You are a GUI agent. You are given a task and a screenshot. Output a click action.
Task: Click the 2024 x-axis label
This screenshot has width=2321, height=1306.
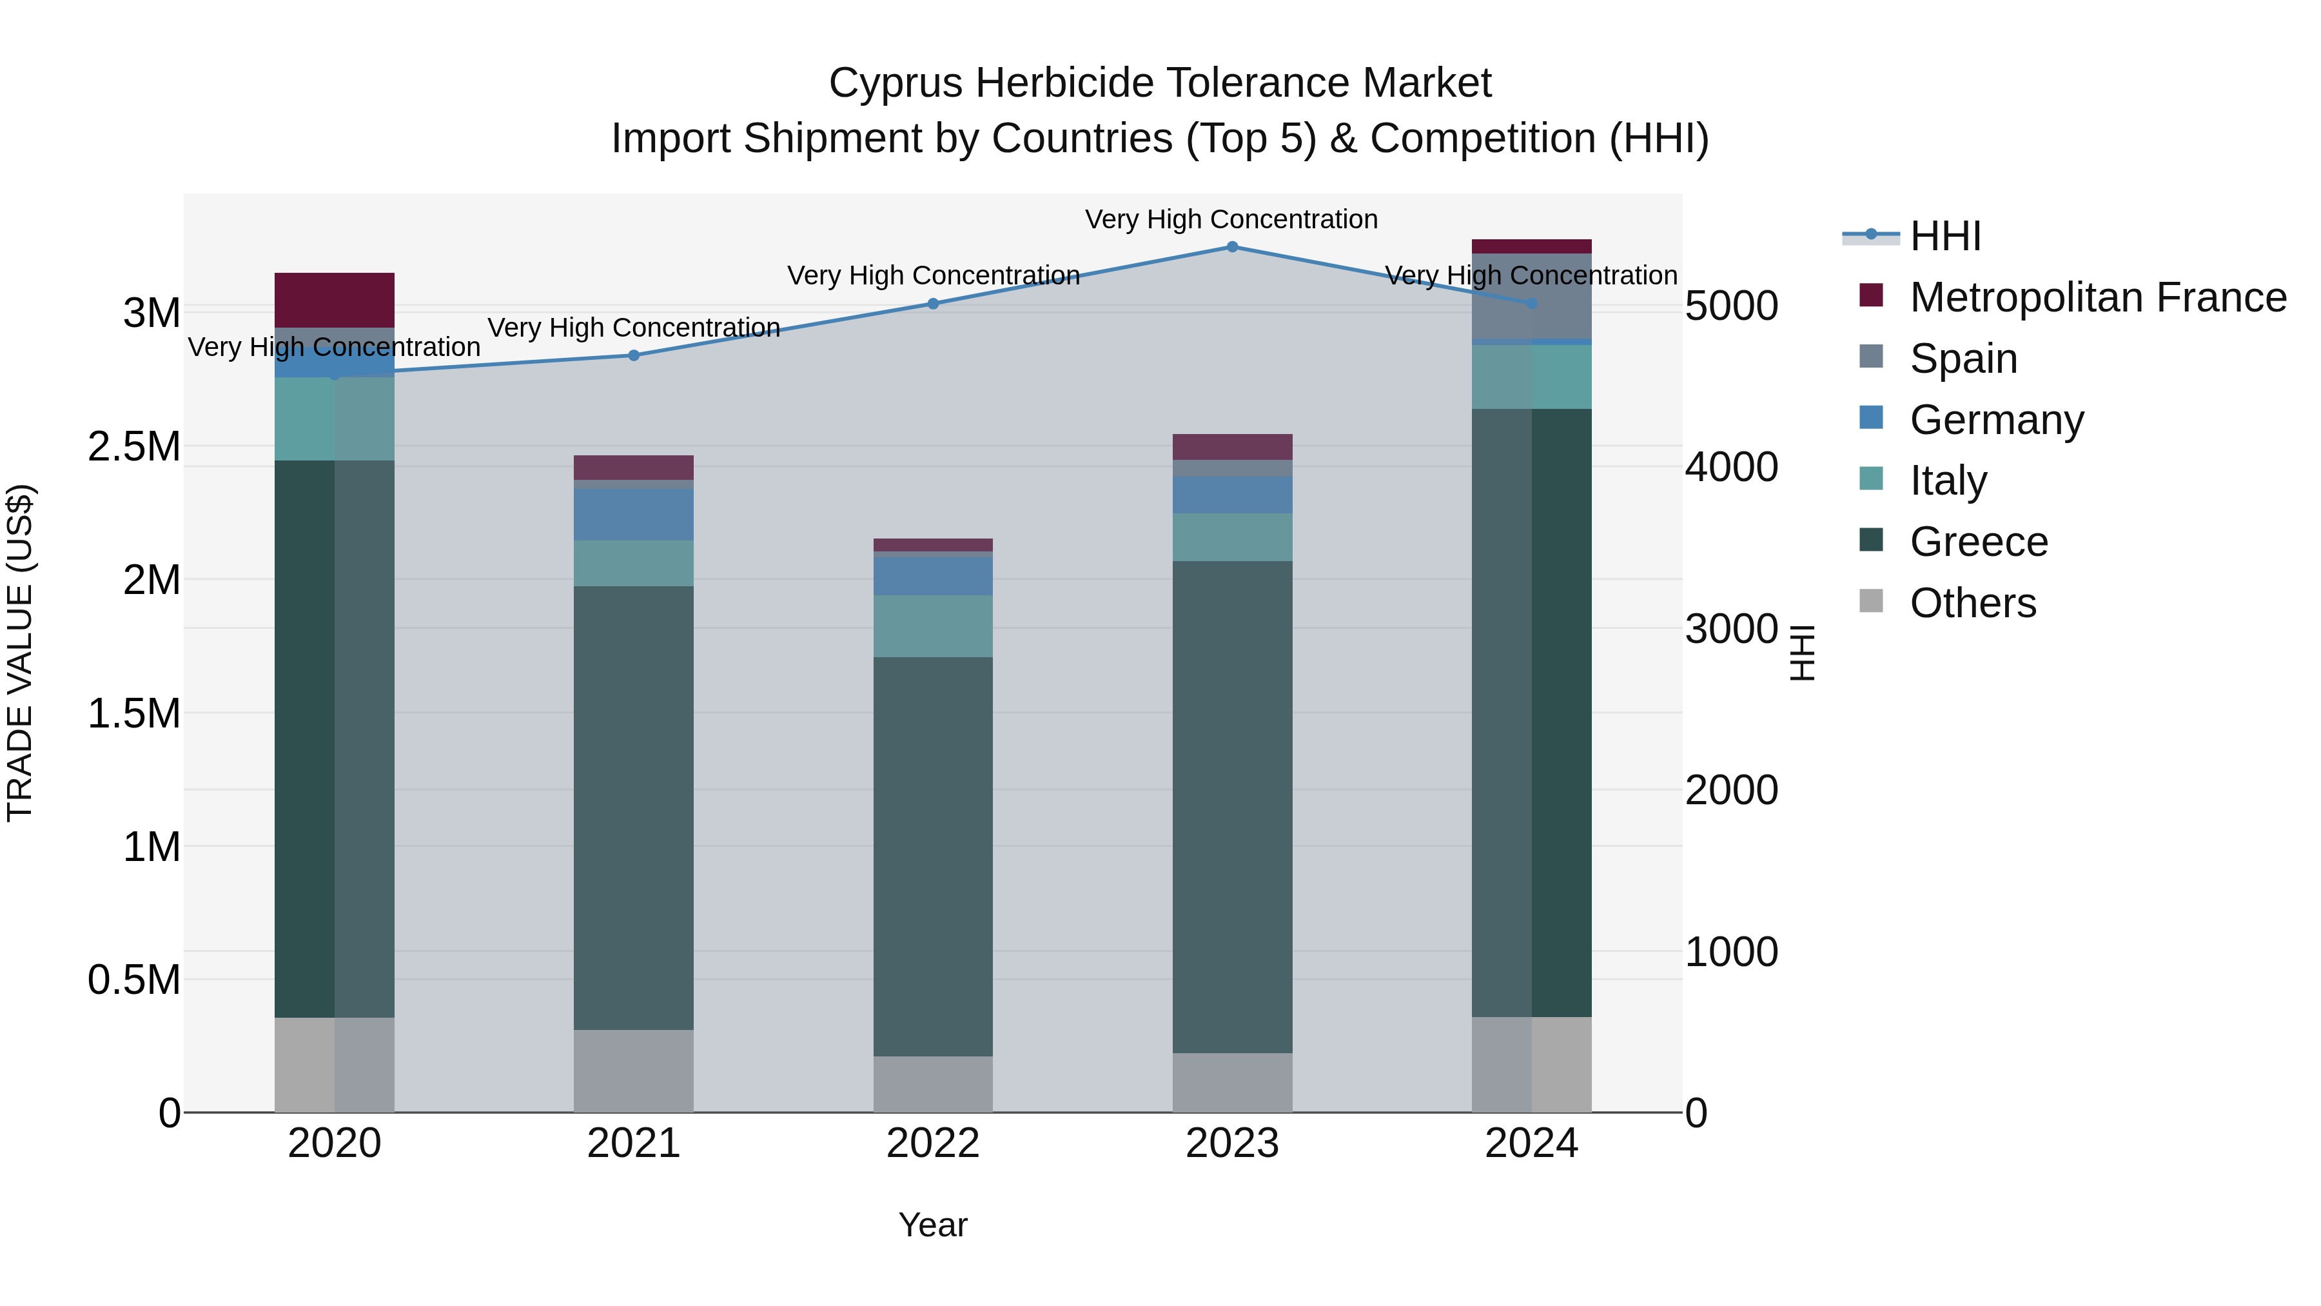tap(1532, 1143)
